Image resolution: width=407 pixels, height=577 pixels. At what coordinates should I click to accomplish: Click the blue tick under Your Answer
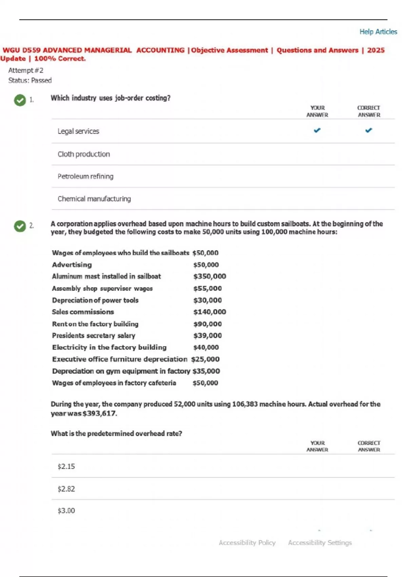(317, 130)
